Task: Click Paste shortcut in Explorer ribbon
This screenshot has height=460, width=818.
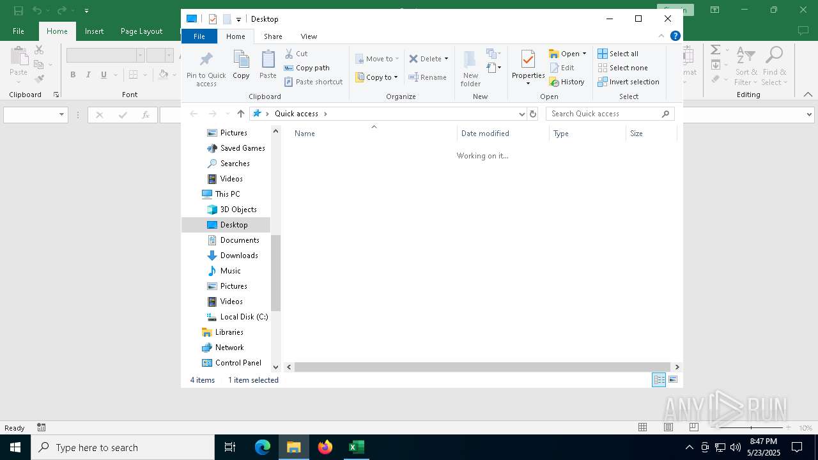Action: point(313,82)
